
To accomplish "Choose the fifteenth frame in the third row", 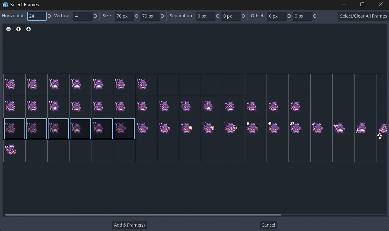I will coord(322,129).
